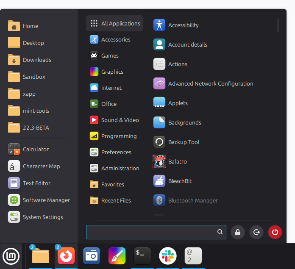Launch Character Map from the sidebar
Screen dimensions: 295x269
click(41, 166)
